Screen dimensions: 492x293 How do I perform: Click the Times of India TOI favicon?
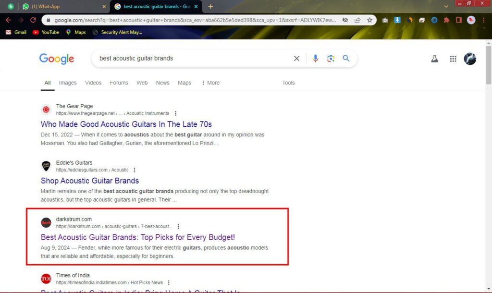point(46,279)
